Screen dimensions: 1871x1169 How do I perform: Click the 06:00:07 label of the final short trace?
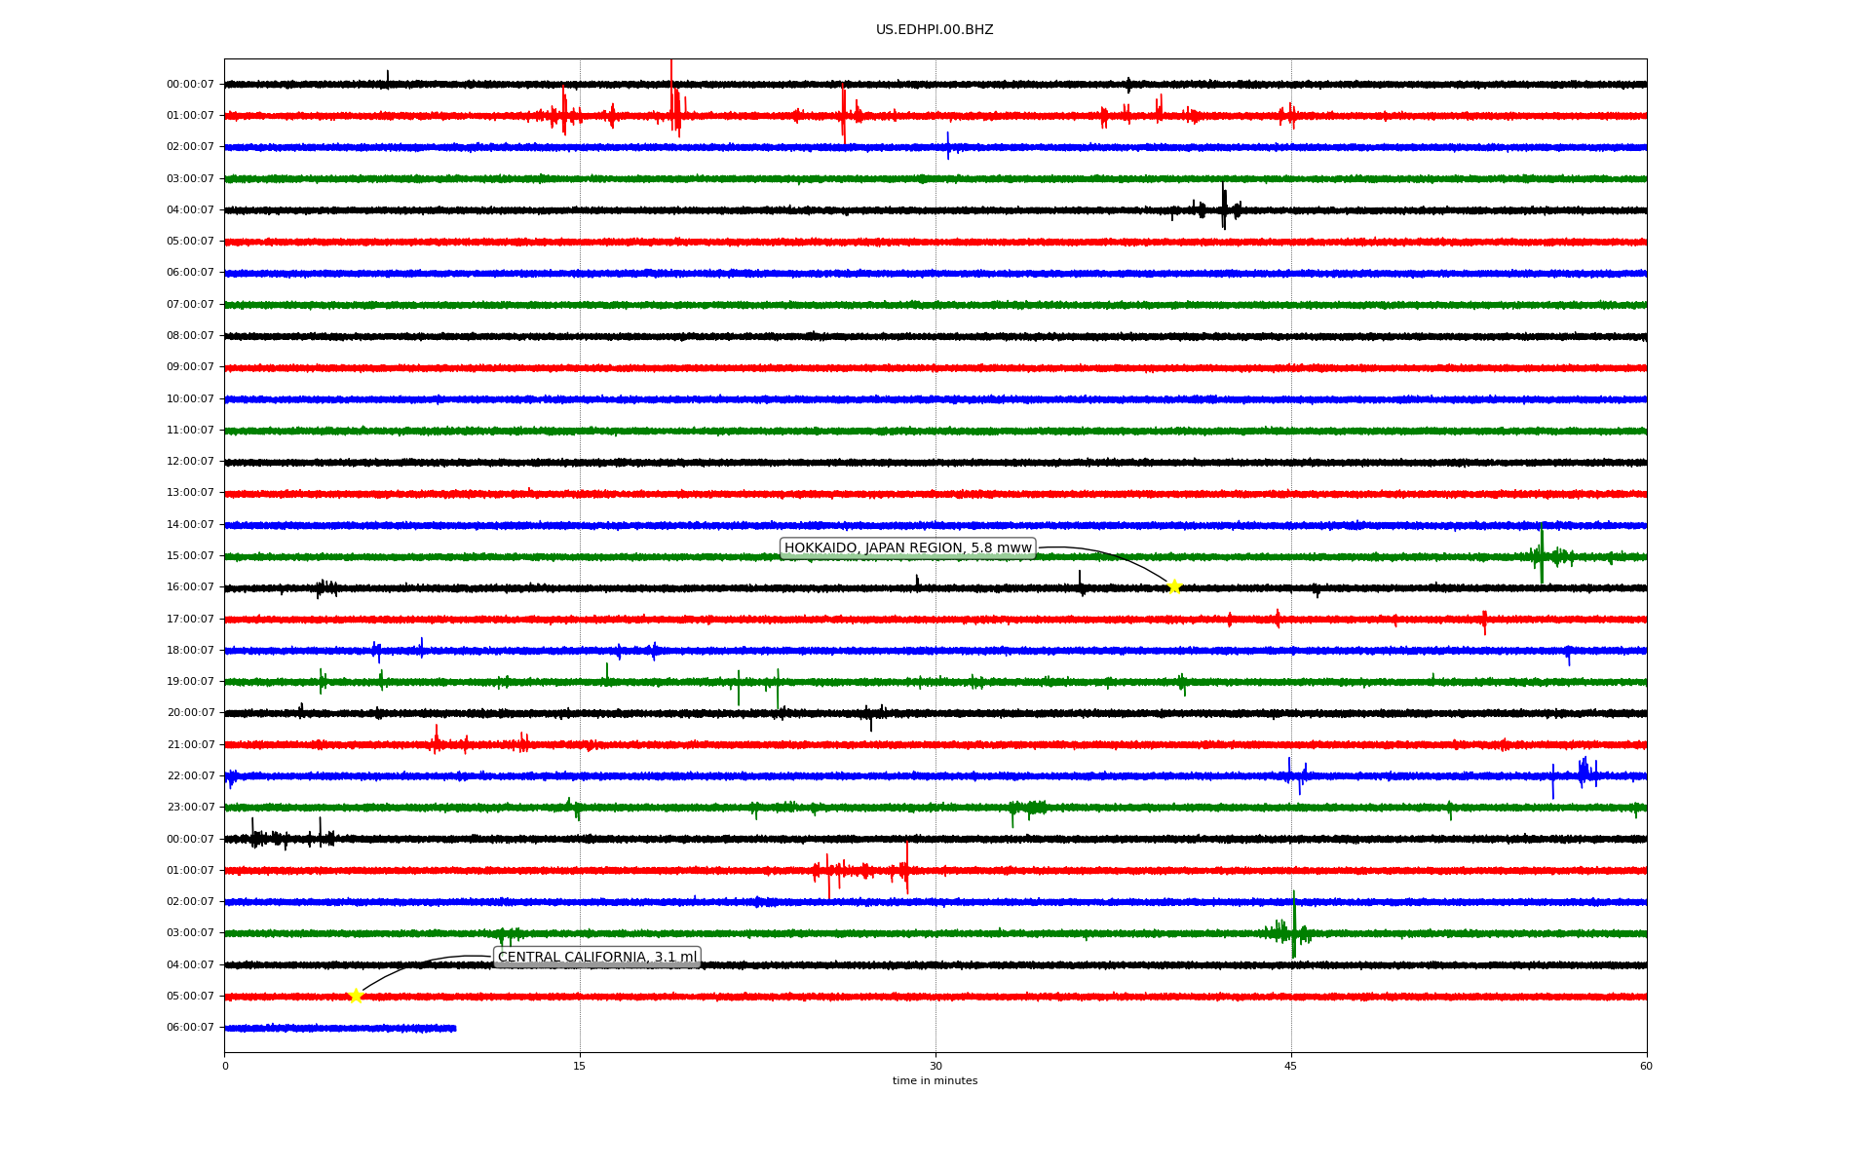click(190, 1027)
